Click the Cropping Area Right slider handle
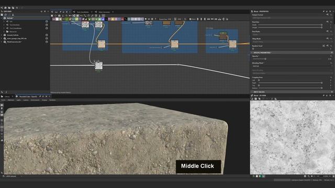 [x=321, y=83]
